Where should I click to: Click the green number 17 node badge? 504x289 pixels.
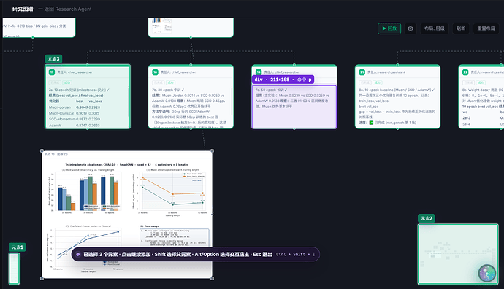pyautogui.click(x=52, y=72)
